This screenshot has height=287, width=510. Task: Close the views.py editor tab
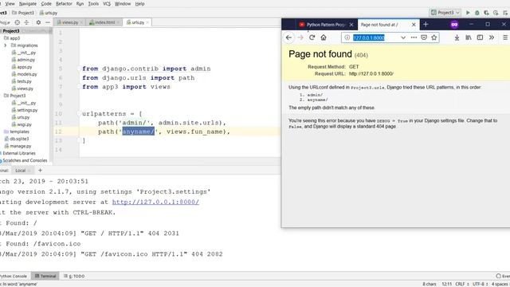pos(81,22)
